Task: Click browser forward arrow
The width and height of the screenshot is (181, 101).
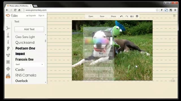Action: [x=11, y=10]
